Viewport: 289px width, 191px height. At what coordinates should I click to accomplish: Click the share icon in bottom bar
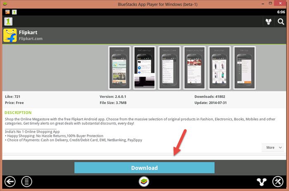click(x=262, y=182)
